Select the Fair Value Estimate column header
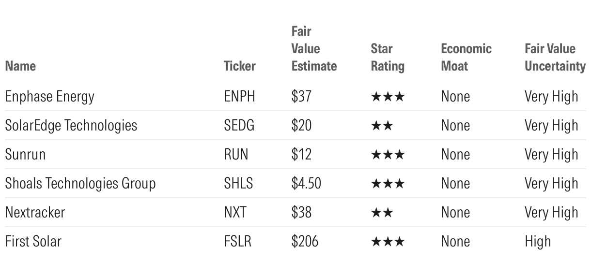Viewport: 591px width, 260px height. point(314,49)
